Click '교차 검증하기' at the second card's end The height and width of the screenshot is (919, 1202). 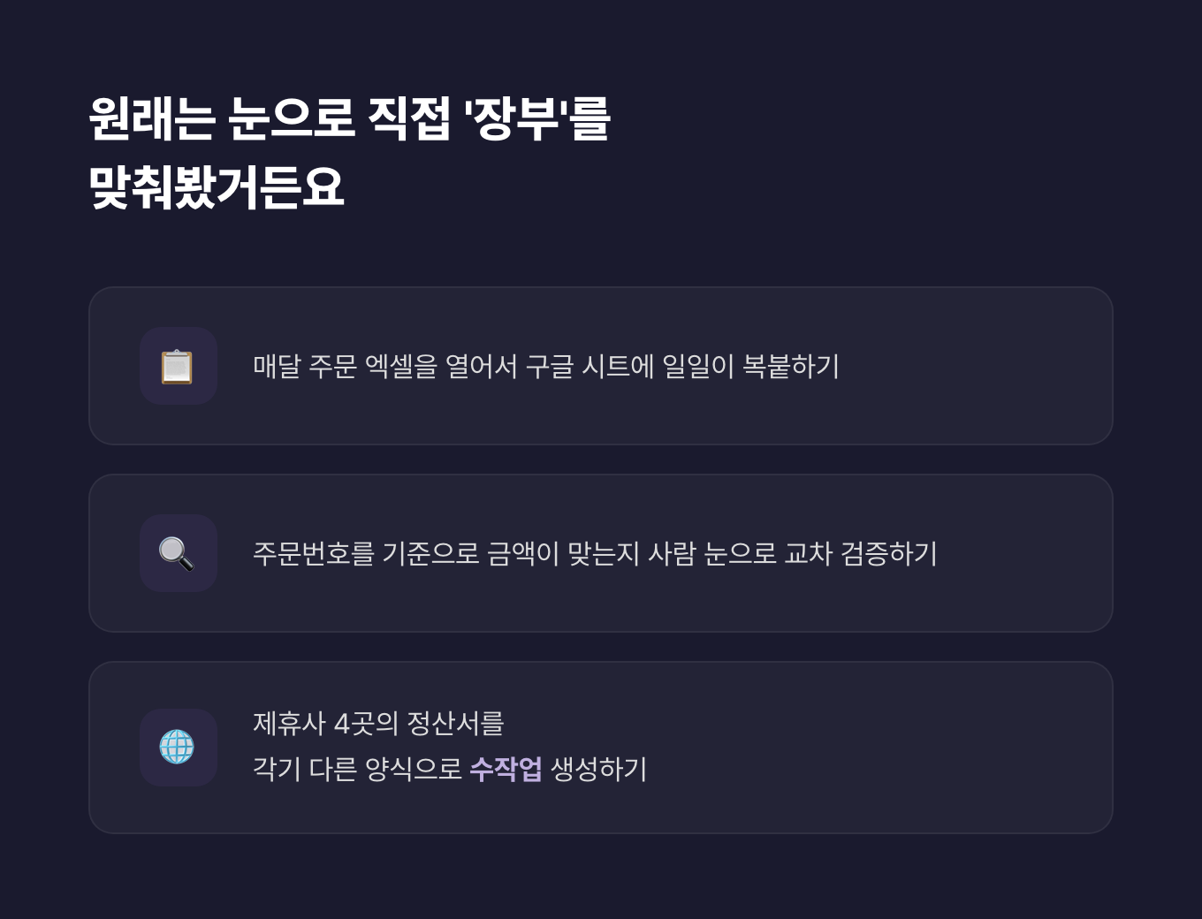[861, 553]
